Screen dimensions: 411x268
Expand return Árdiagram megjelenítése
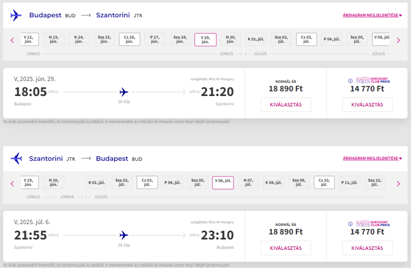(x=372, y=158)
